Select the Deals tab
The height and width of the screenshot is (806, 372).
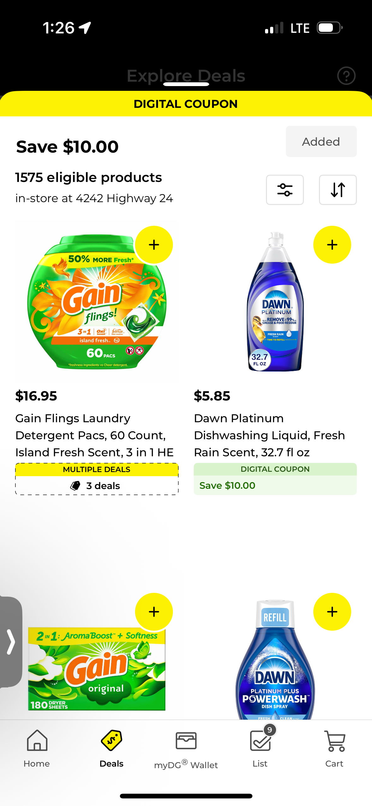111,749
